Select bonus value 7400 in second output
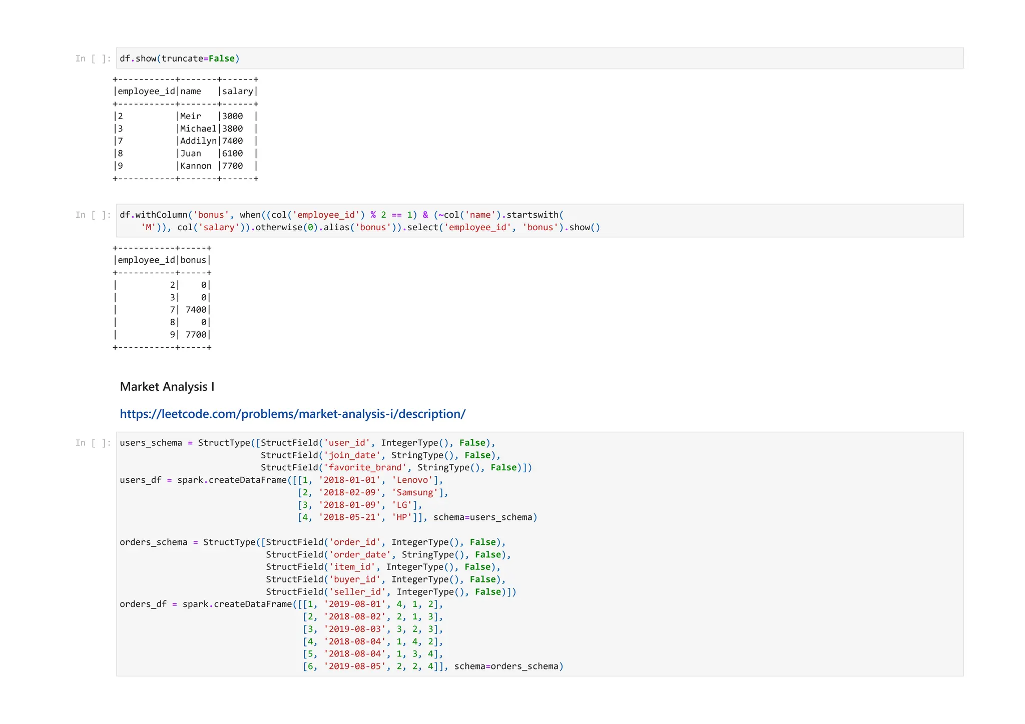Image resolution: width=1025 pixels, height=724 pixels. (x=196, y=310)
